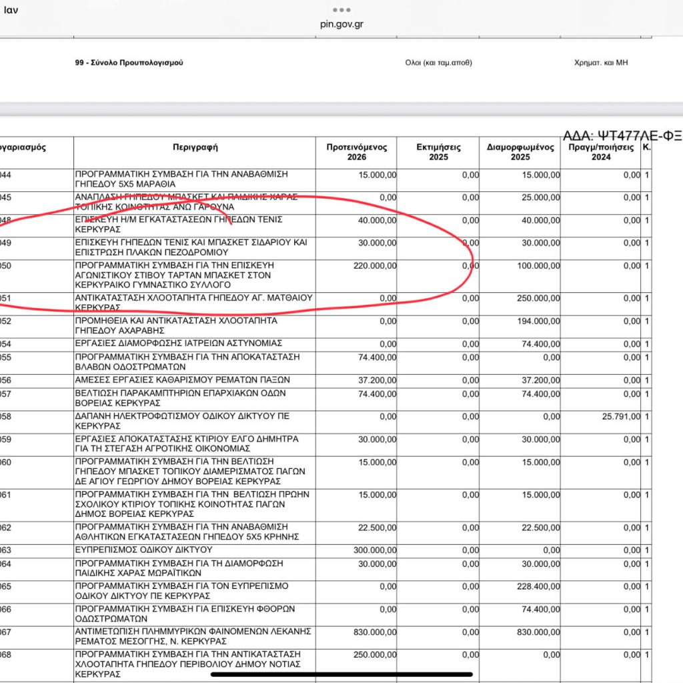The height and width of the screenshot is (683, 683).
Task: Tap the pin.gov.gr address bar
Action: pos(341,25)
